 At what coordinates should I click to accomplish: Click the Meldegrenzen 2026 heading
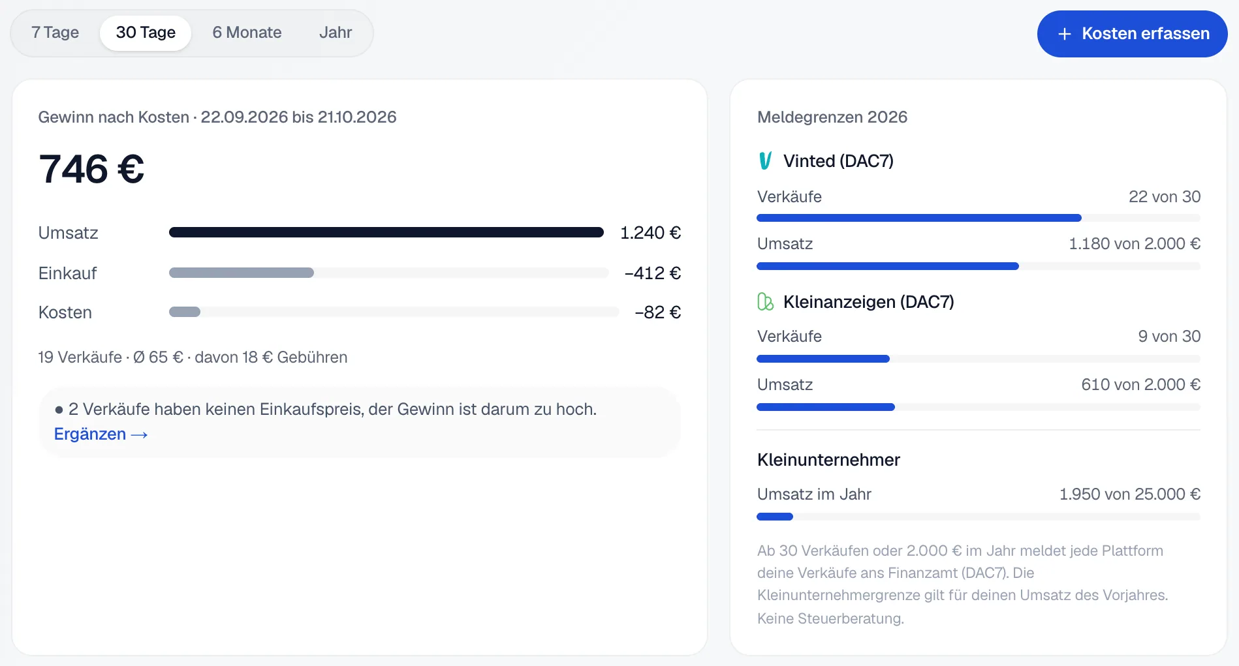coord(832,117)
